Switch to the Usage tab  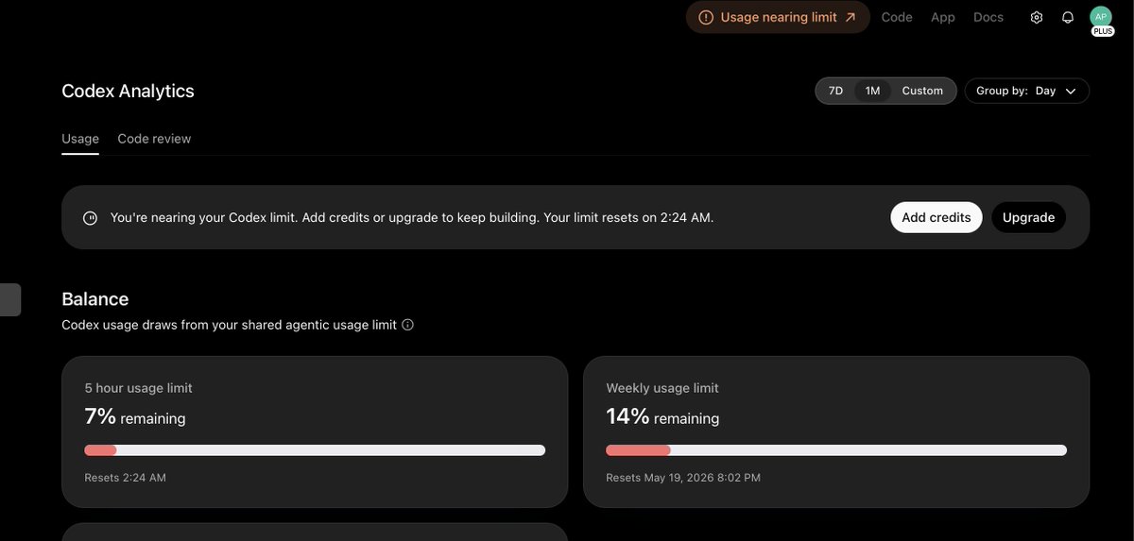tap(80, 139)
